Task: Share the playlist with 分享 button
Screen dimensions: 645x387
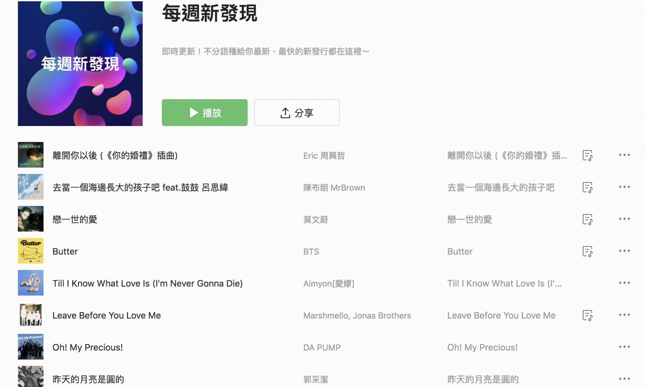Action: point(297,113)
